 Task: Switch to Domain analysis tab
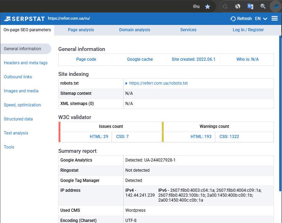(135, 30)
